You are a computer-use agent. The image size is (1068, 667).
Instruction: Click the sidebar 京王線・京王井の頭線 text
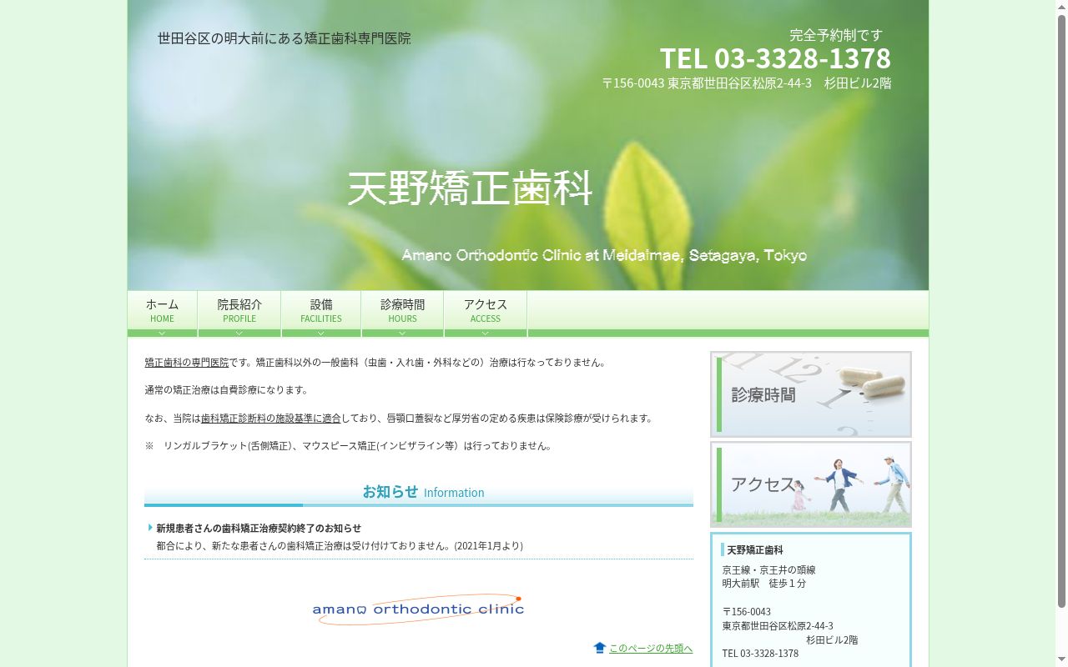coord(769,570)
